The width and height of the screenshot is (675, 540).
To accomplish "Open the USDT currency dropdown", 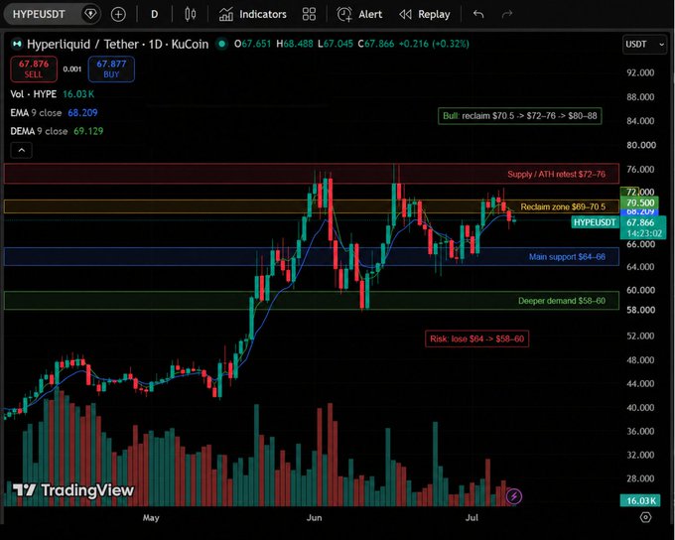I will [644, 44].
